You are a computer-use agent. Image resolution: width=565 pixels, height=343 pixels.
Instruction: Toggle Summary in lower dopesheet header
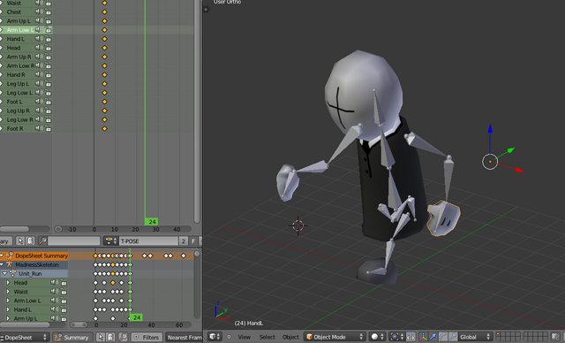coord(72,338)
